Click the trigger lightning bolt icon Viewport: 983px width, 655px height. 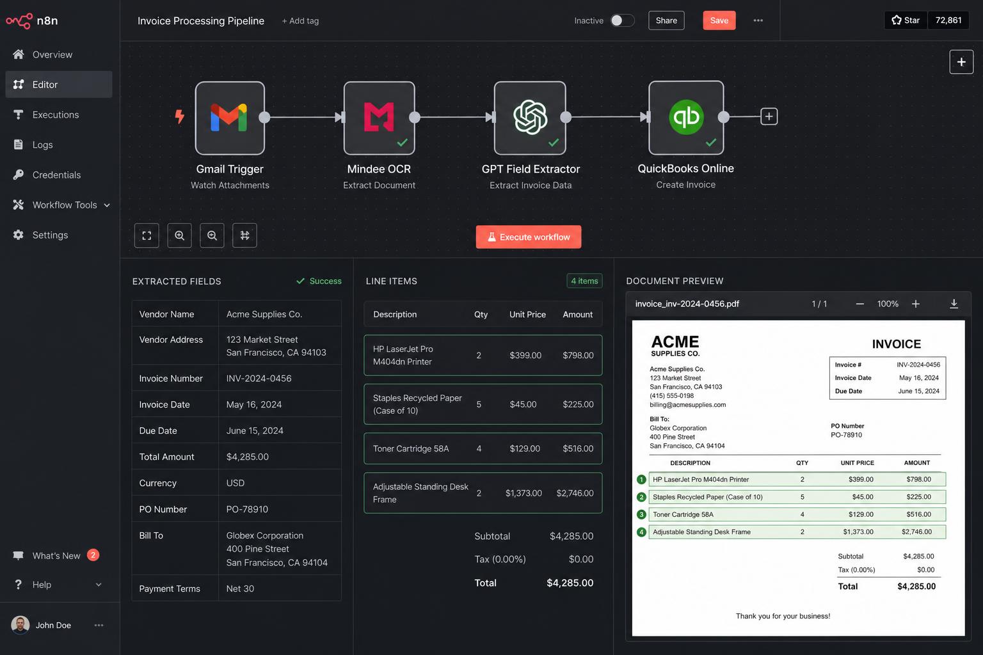[180, 116]
